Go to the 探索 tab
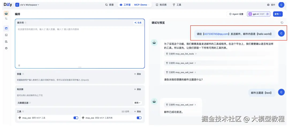Screen dimensions: 289x127 point(109,5)
